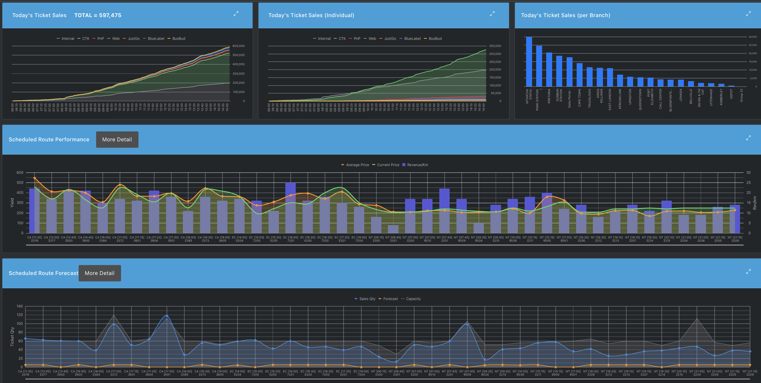Hide the Revenue/Km series in performance chart
761x383 pixels.
coord(417,165)
